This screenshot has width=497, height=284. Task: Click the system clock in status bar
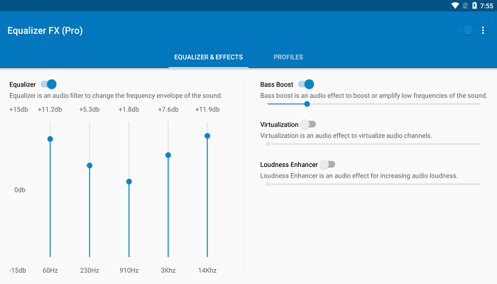(486, 6)
